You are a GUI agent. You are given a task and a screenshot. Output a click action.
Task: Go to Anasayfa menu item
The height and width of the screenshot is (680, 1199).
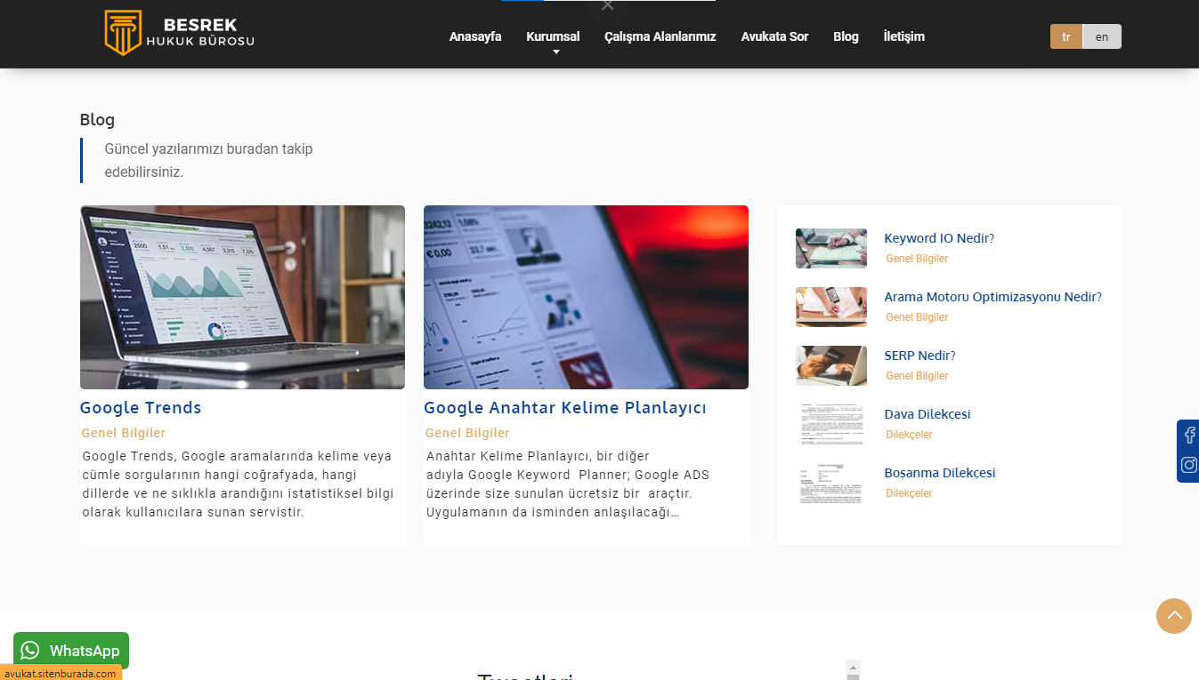tap(475, 36)
